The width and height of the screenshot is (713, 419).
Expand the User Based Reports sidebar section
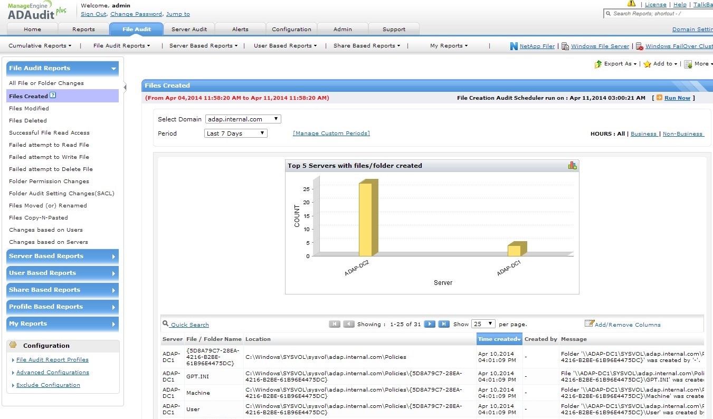[62, 273]
